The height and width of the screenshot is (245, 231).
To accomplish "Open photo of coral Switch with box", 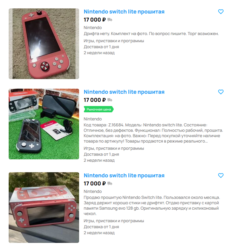I will click(44, 208).
